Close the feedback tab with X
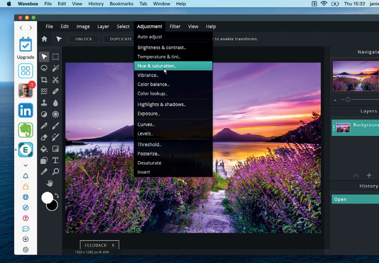This screenshot has height=263, width=379. click(113, 245)
